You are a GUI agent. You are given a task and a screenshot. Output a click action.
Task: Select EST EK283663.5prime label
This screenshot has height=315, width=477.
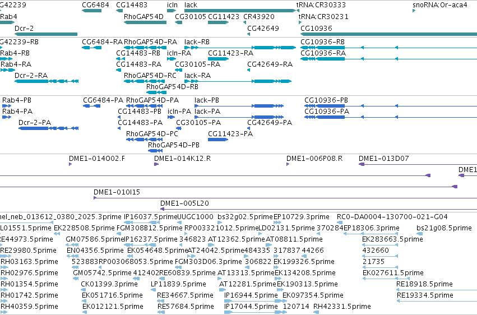(x=392, y=239)
